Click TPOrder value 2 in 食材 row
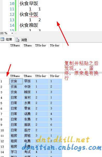The image size is (102, 157). [x=42, y=97]
